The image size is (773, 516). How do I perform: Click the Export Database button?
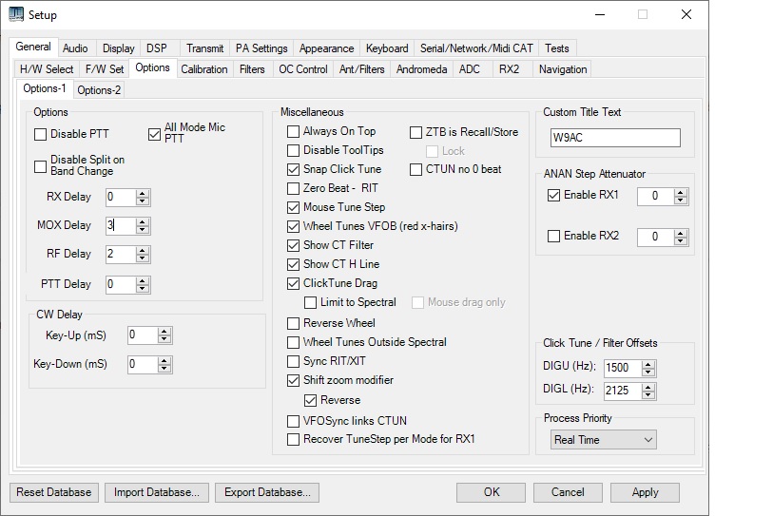pos(266,492)
